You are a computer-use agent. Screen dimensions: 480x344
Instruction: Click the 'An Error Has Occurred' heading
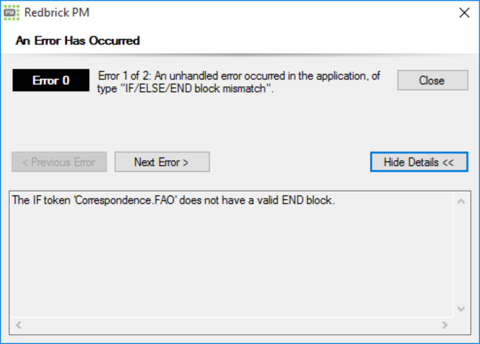[78, 41]
